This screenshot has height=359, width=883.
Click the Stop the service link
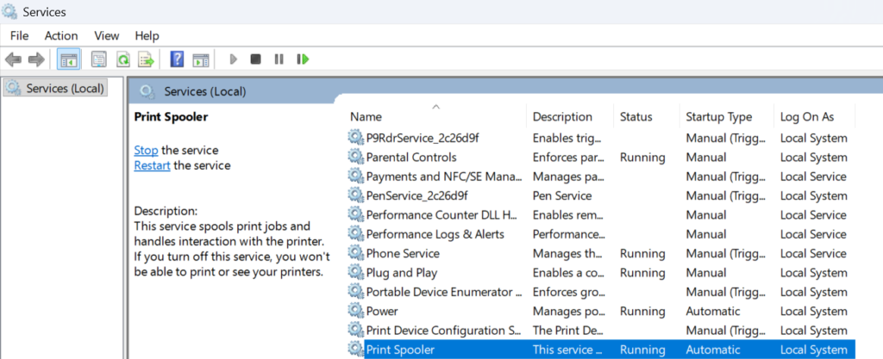point(146,150)
